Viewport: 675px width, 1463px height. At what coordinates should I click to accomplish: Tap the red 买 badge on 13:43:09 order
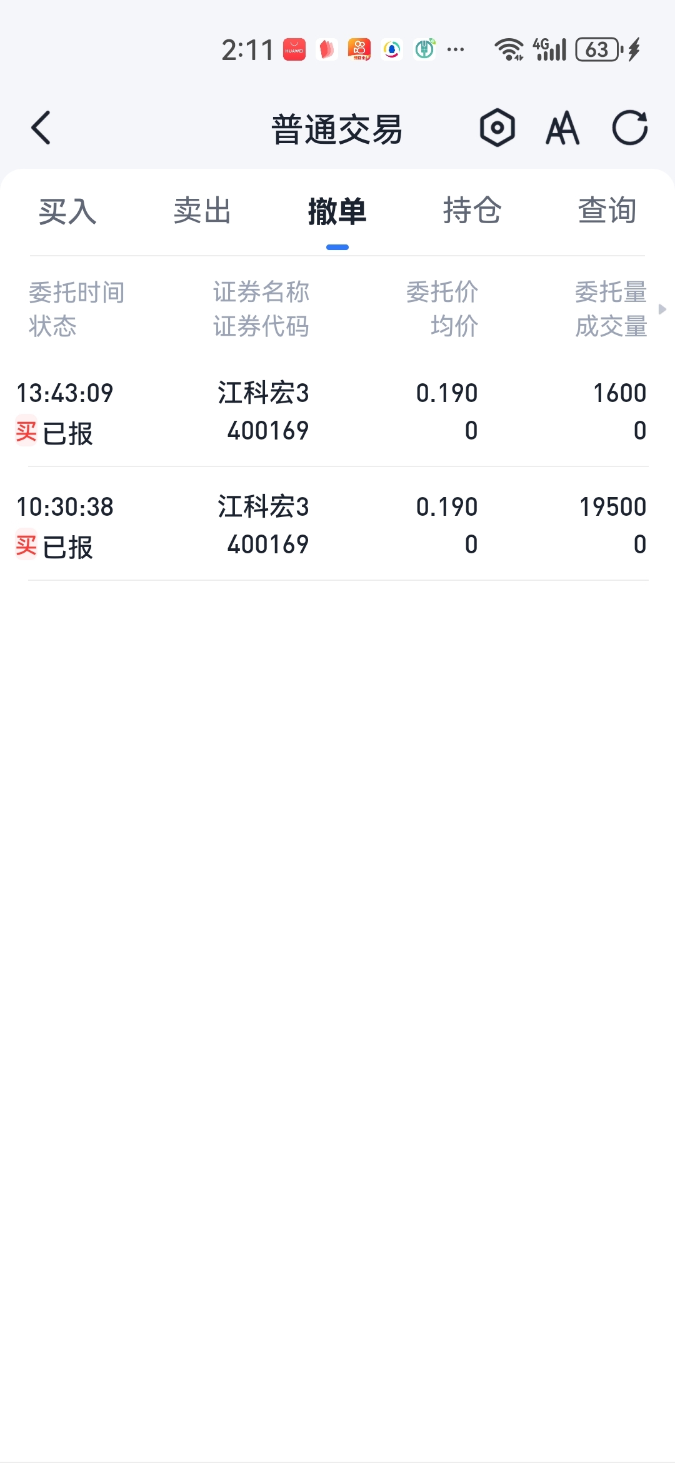pos(26,431)
